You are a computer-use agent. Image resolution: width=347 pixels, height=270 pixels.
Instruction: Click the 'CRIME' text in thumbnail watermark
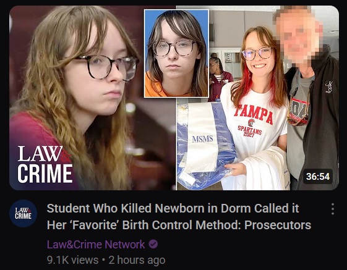coord(45,174)
